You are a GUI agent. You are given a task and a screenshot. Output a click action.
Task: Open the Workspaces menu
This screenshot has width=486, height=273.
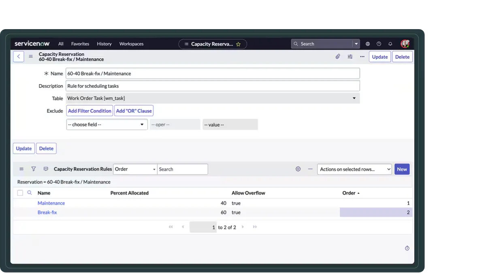[x=131, y=44]
